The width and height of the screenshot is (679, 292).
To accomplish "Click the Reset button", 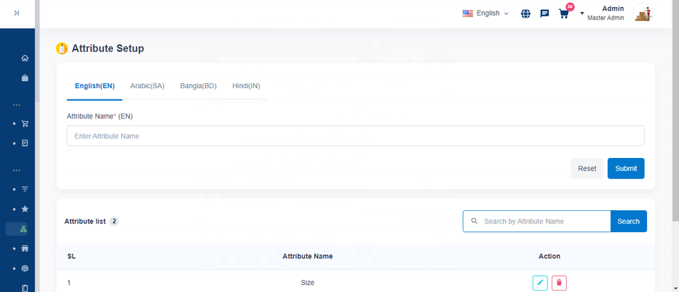I will (x=587, y=169).
